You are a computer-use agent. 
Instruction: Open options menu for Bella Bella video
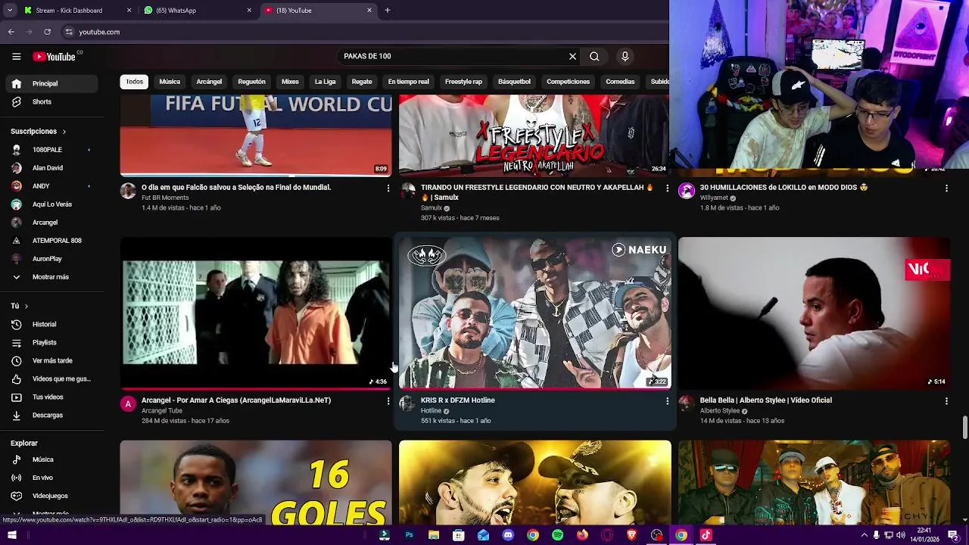coord(946,400)
